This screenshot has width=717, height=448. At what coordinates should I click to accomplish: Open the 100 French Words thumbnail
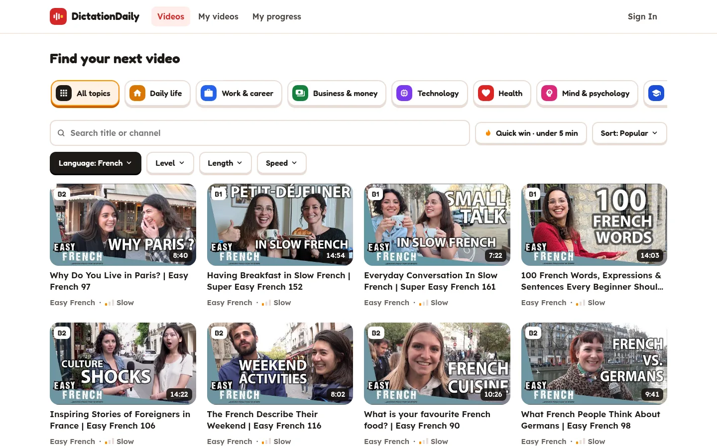pos(594,224)
